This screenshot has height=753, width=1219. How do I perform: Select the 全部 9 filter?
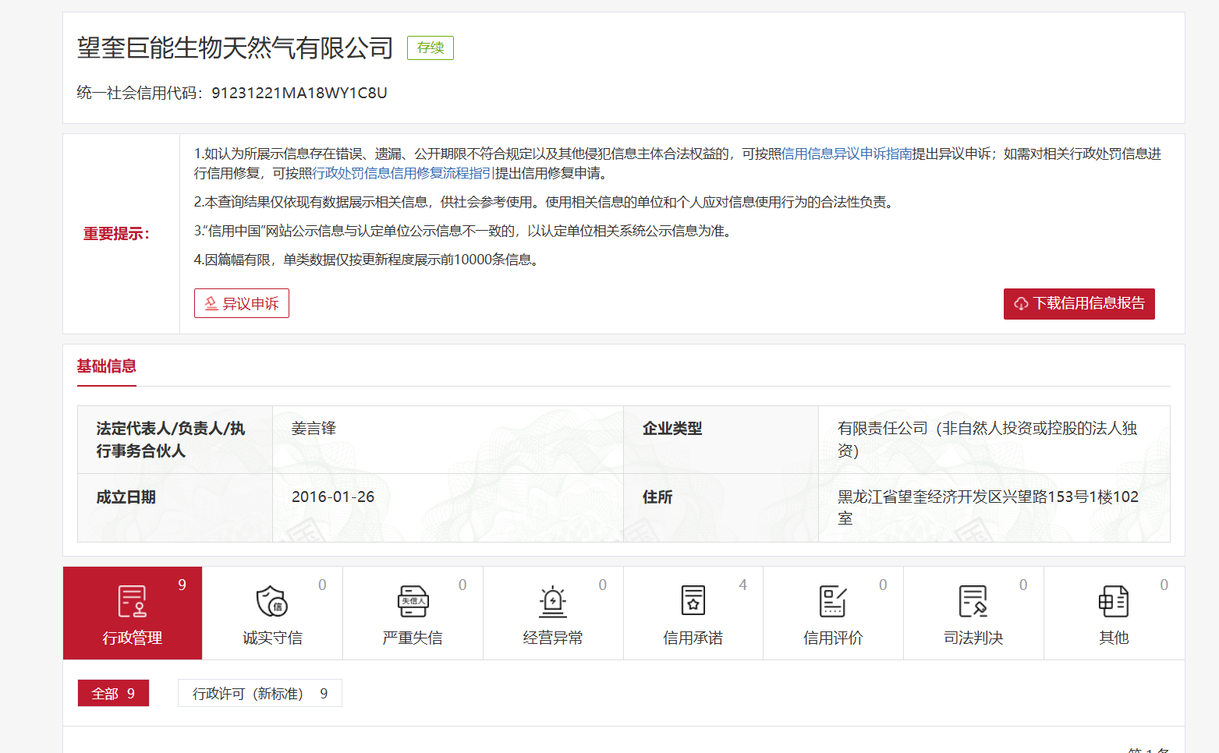click(113, 693)
